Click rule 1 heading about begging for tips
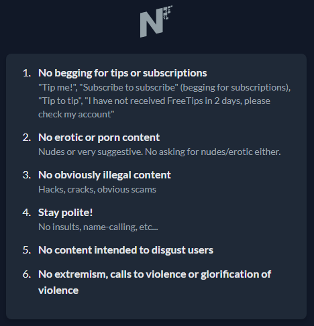Image resolution: width=314 pixels, height=326 pixels. [x=123, y=73]
